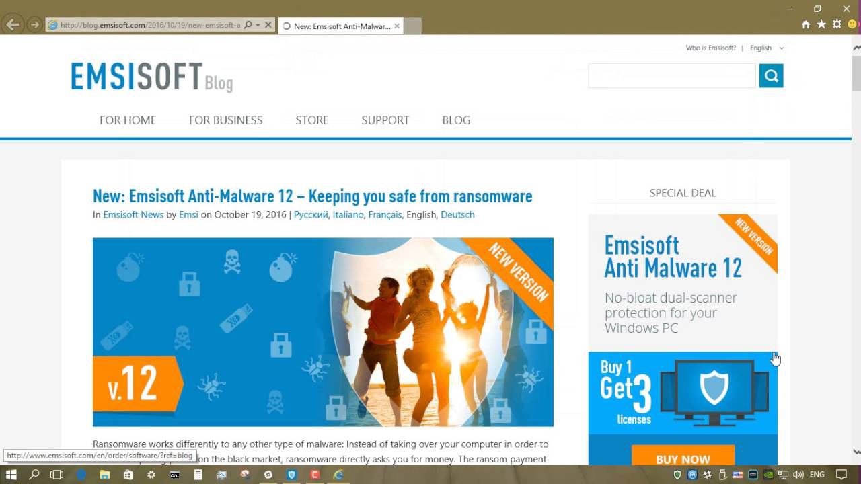Click the address bar search magnifier icon
The width and height of the screenshot is (861, 484).
point(248,25)
